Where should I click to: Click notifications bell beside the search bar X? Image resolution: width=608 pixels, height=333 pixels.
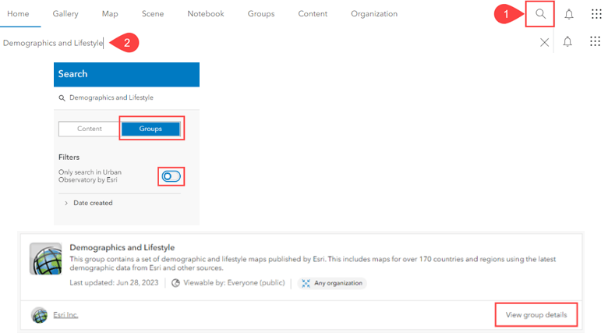pos(567,41)
